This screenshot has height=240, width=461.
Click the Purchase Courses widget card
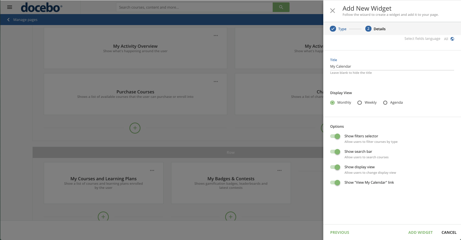(x=135, y=94)
